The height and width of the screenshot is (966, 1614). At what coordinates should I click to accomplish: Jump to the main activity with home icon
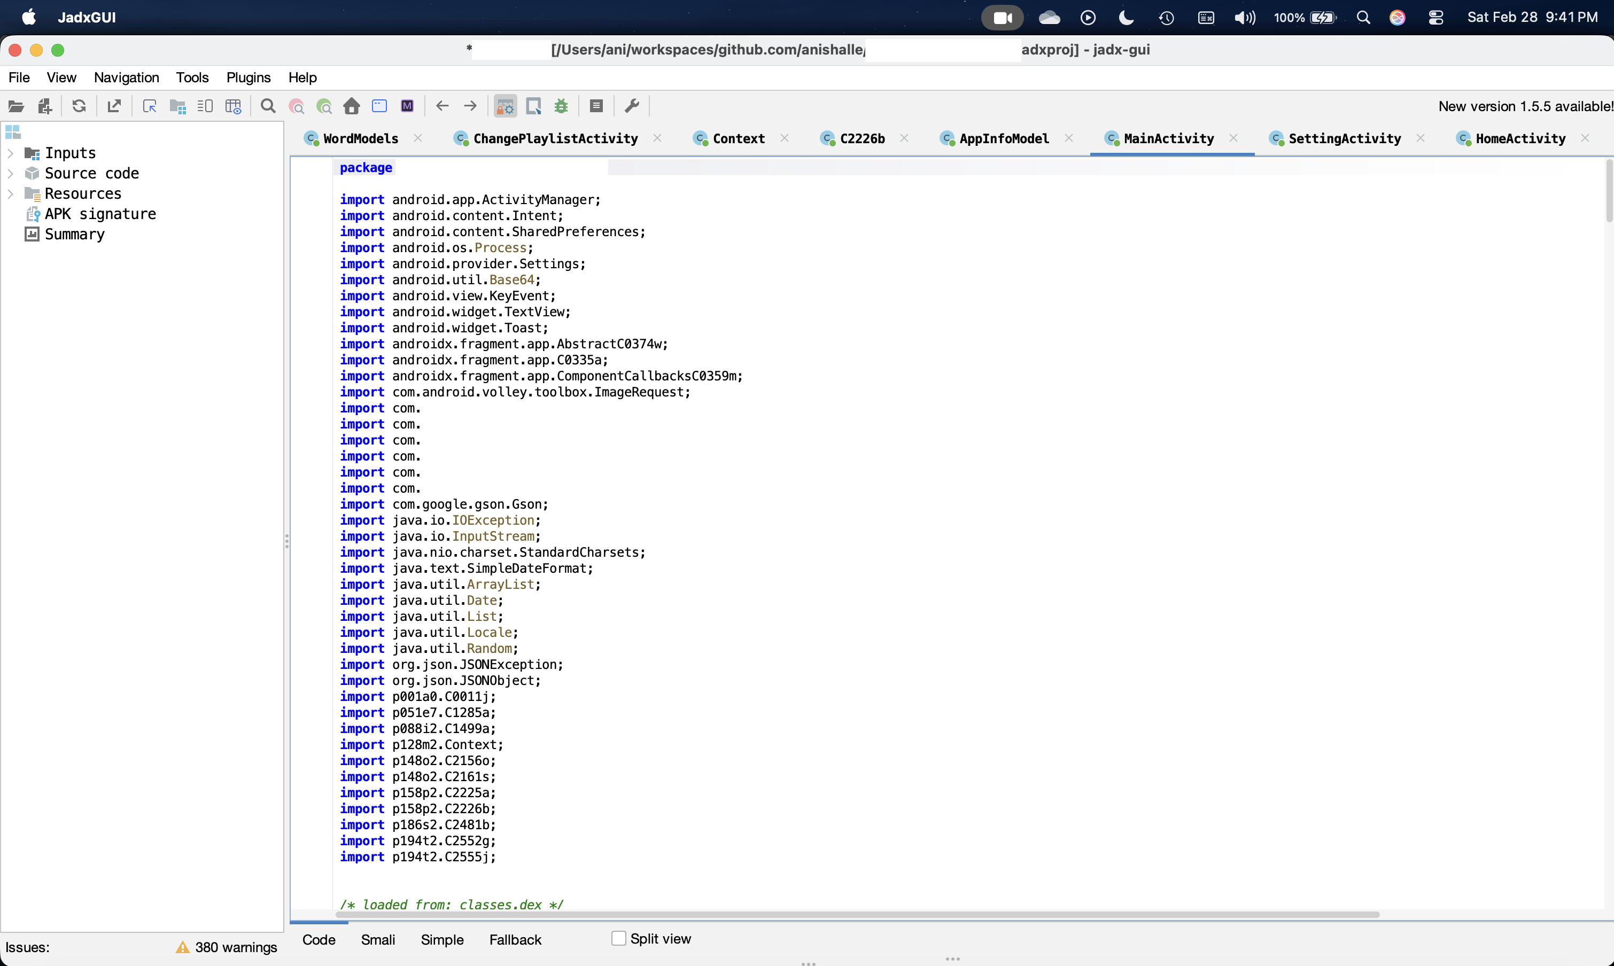[352, 105]
